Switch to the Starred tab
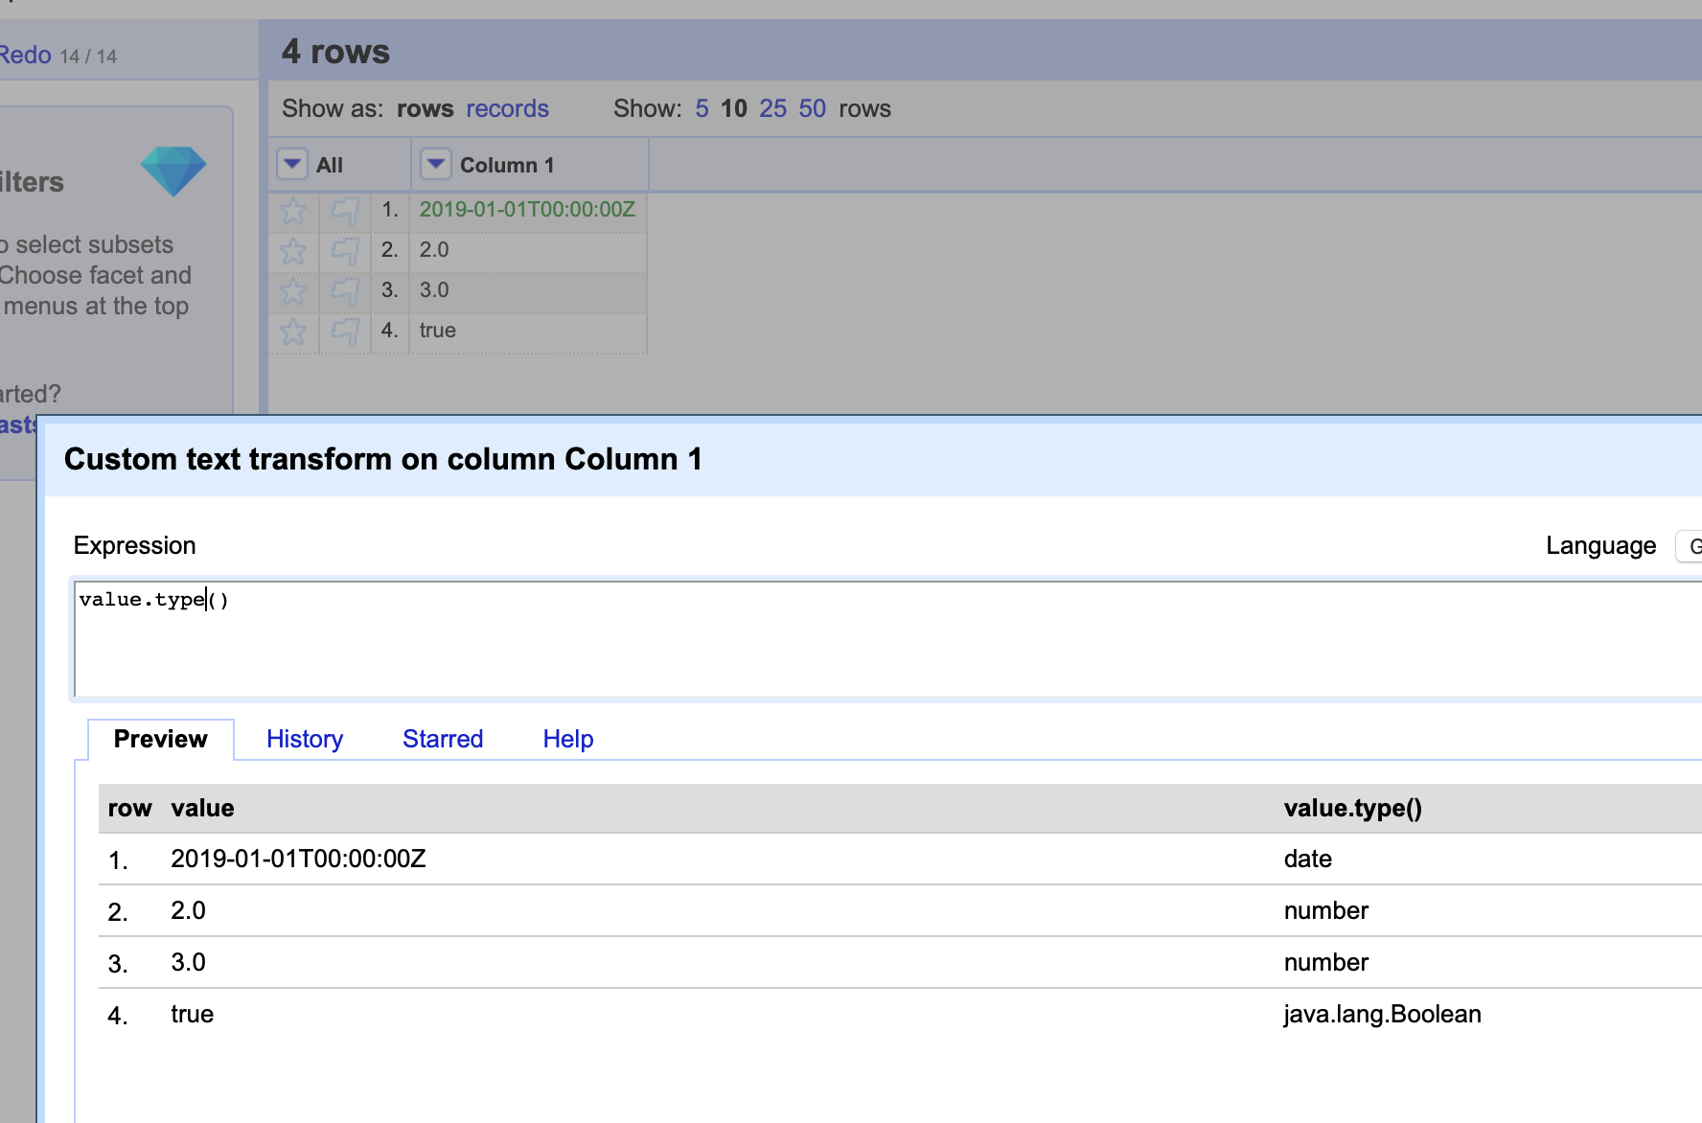The image size is (1702, 1123). (x=443, y=739)
